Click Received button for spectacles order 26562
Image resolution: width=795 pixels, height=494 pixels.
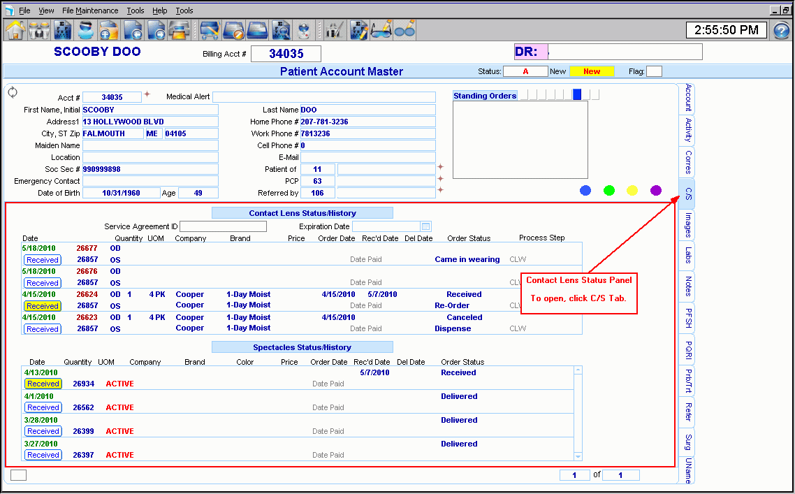click(x=43, y=407)
